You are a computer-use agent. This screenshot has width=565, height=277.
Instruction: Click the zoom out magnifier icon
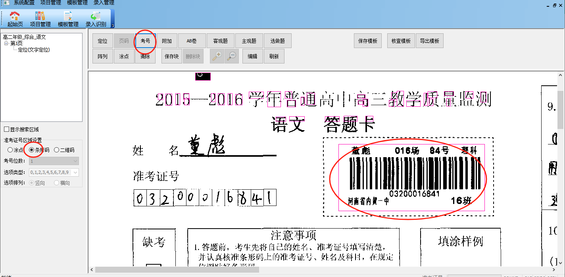[x=232, y=56]
